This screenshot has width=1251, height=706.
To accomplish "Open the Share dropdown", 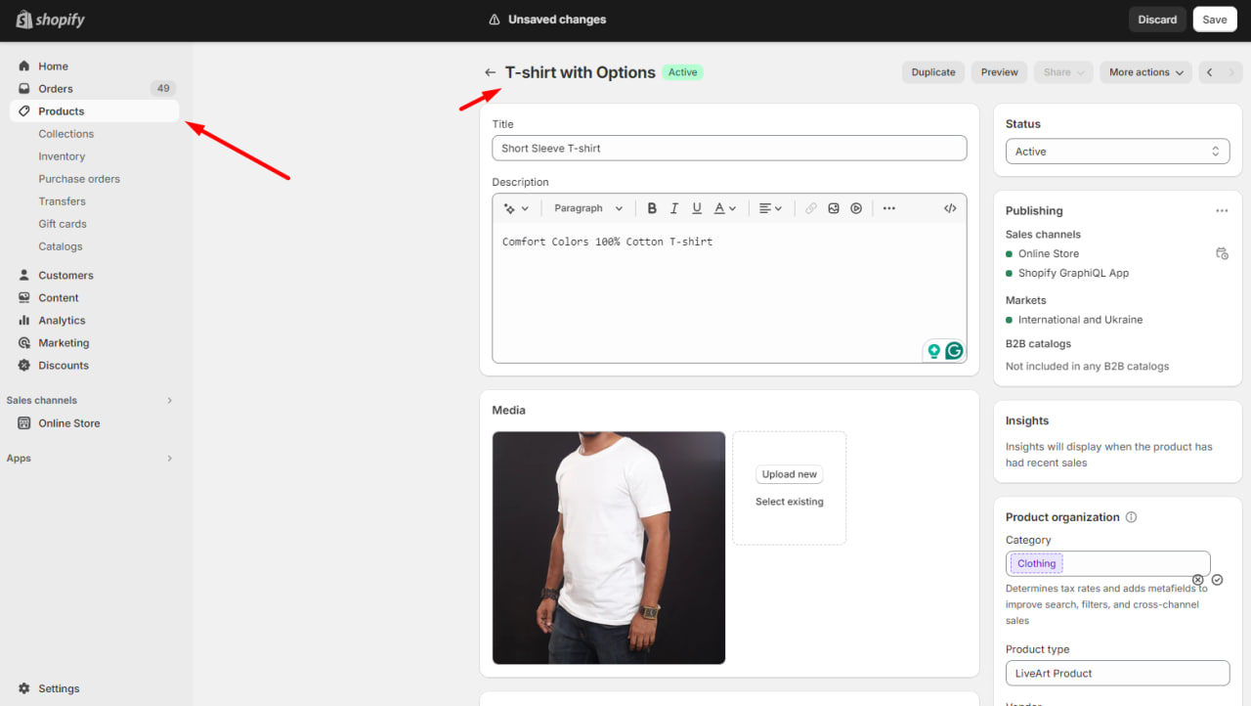I will [1063, 72].
